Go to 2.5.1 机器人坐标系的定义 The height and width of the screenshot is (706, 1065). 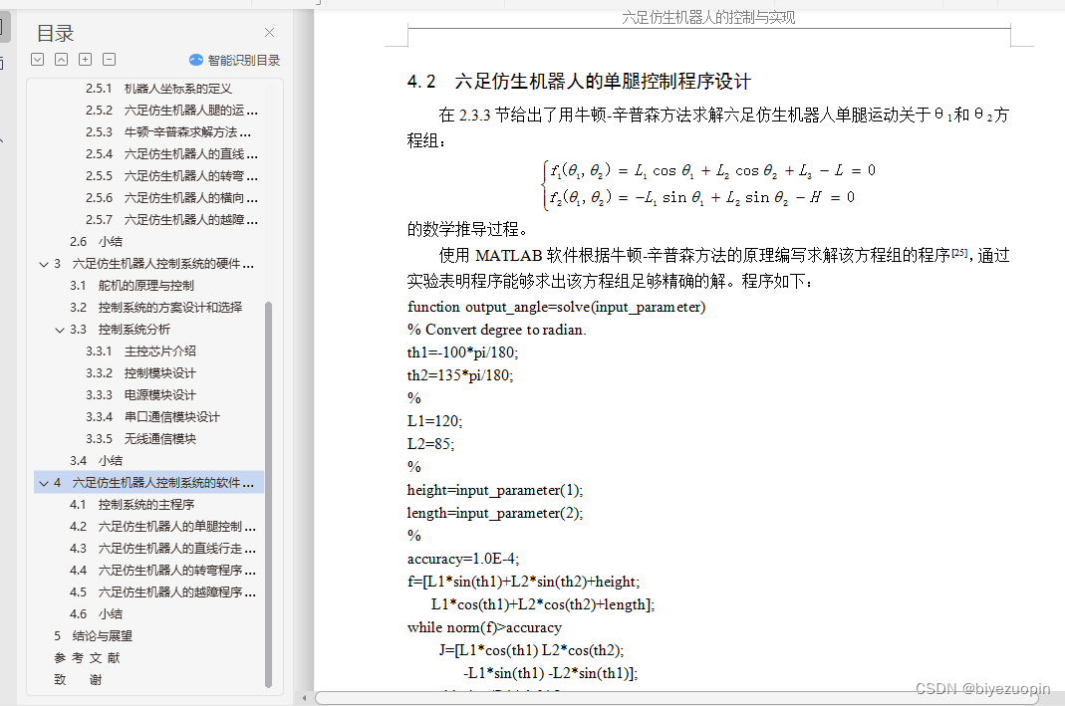158,89
